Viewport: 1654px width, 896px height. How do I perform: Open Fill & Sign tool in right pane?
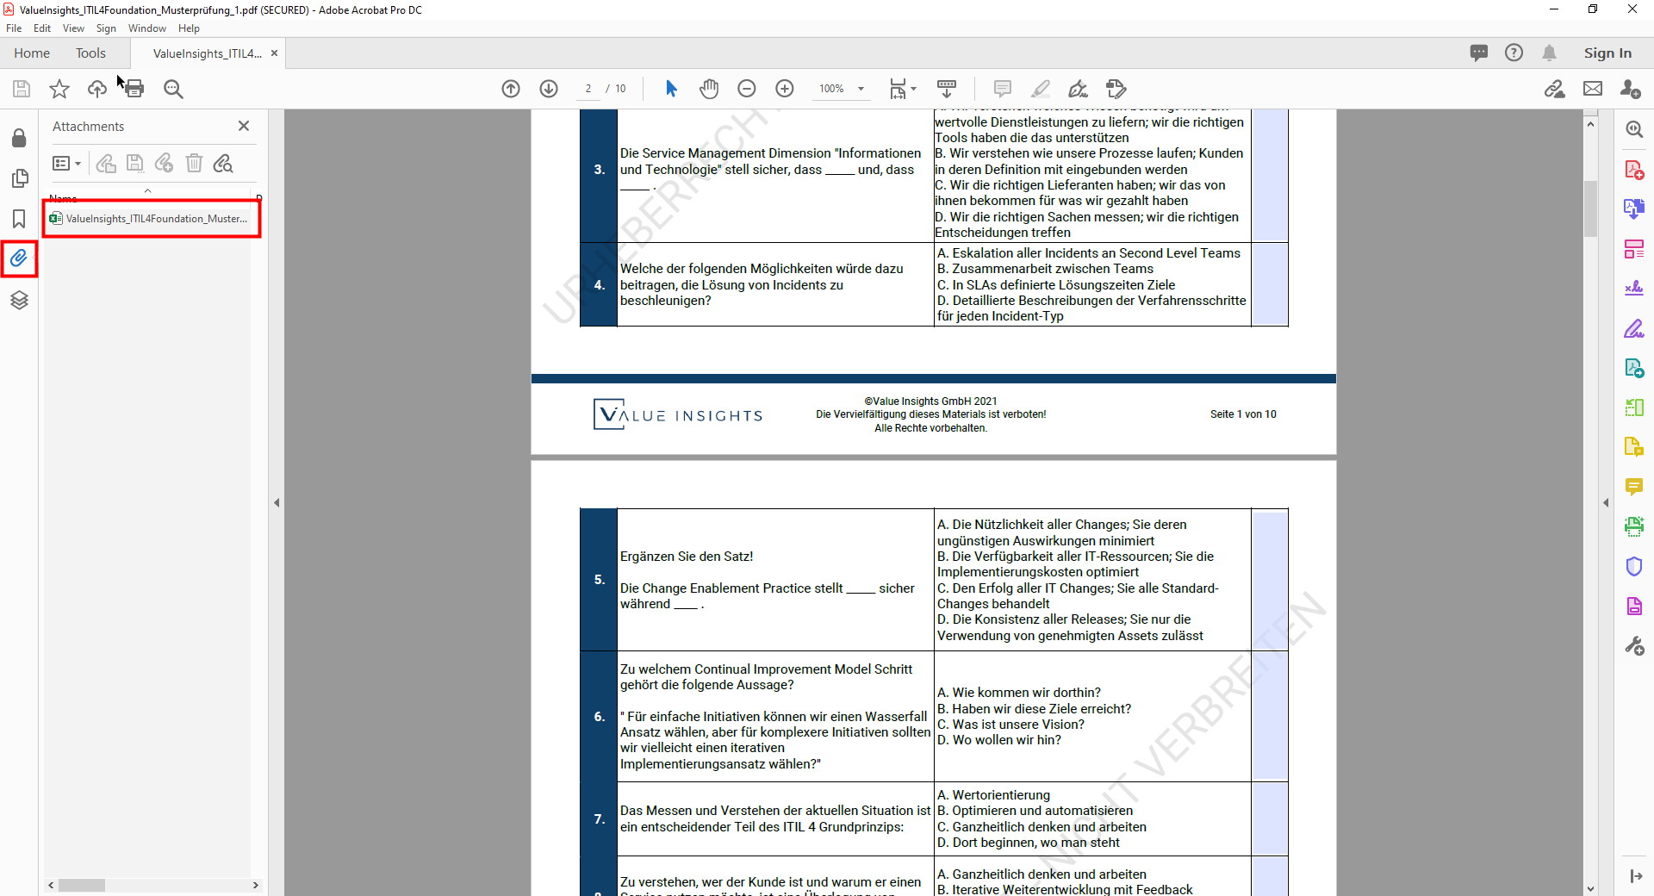(1634, 328)
